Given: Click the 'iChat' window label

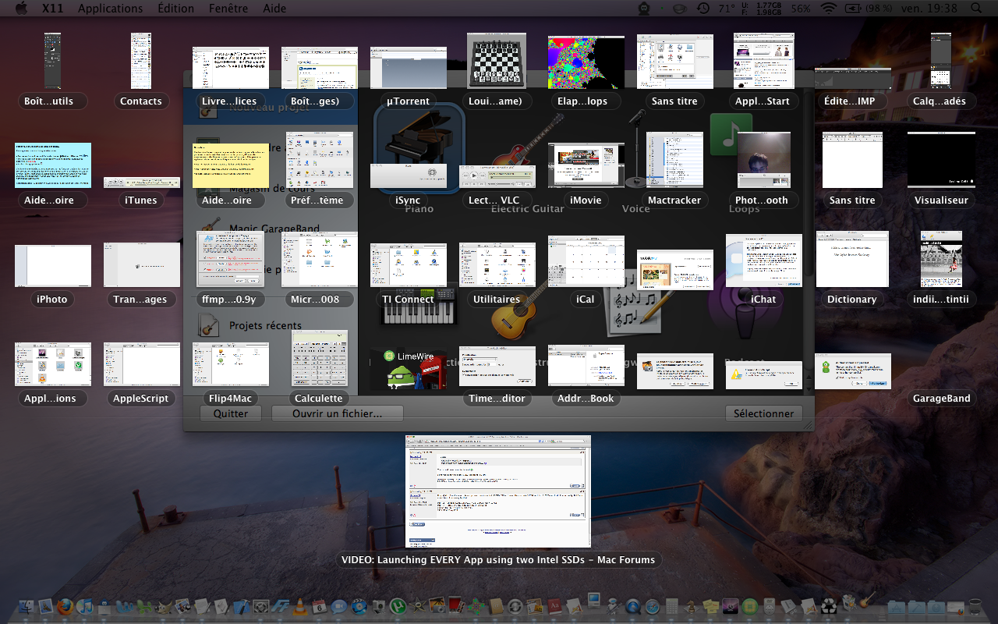Looking at the screenshot, I should [763, 300].
